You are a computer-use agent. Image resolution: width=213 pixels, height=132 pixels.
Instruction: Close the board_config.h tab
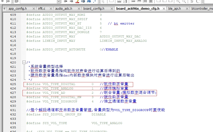click(112, 9)
